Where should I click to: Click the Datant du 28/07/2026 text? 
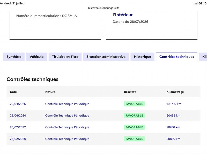point(130,22)
